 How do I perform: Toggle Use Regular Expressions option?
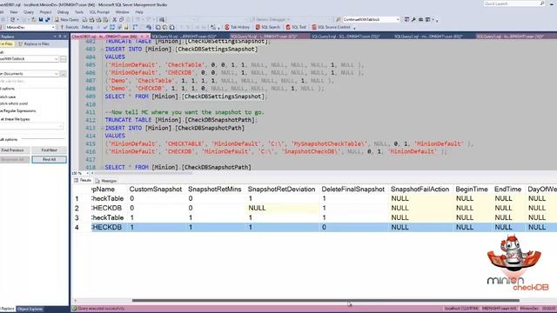[17, 110]
